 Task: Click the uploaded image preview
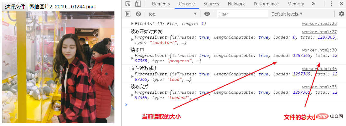point(58,67)
